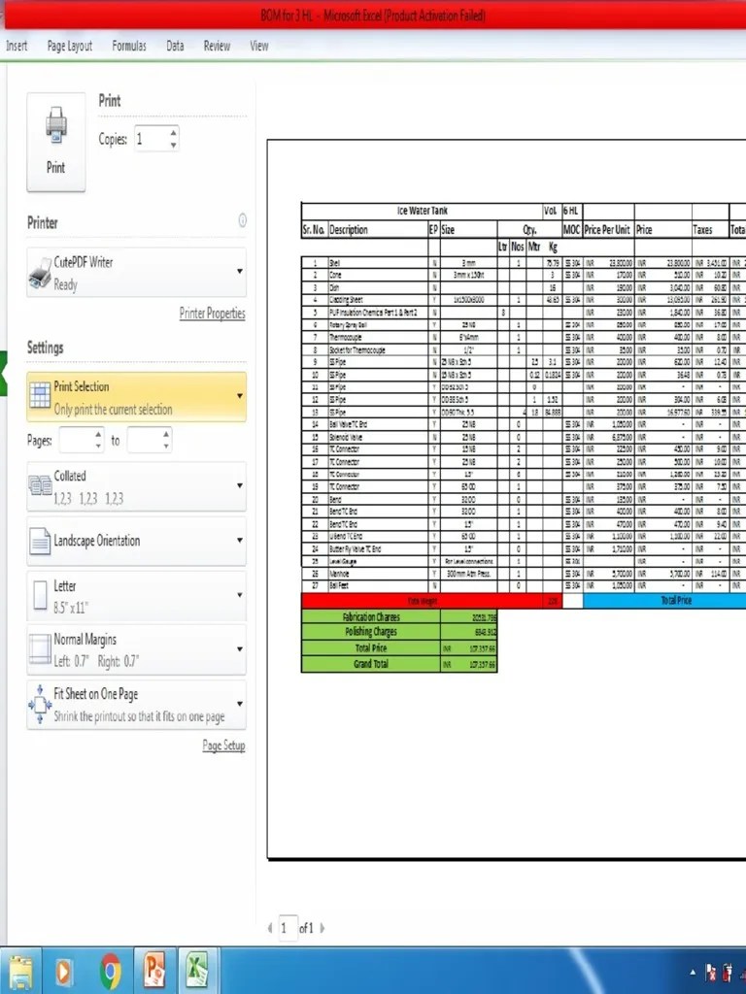Click the CutePDF Writer printer icon
746x994 pixels.
coord(40,273)
